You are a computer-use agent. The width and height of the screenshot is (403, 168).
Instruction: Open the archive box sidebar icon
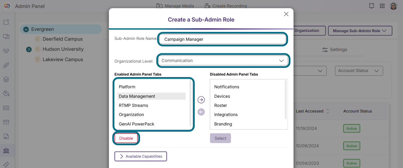6,122
